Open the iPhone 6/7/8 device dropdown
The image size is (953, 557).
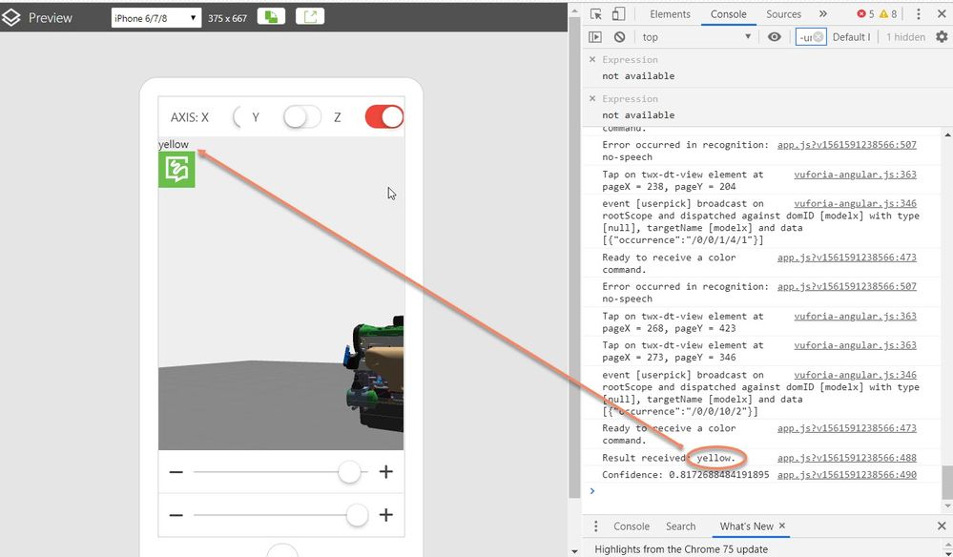pos(156,18)
